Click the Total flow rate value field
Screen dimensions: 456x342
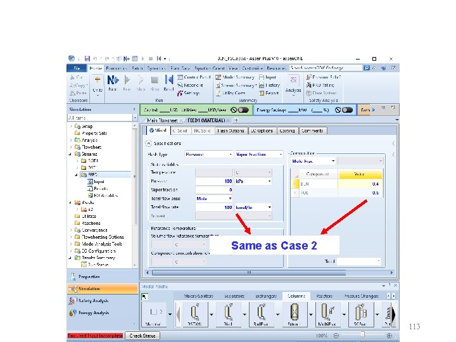[214, 207]
